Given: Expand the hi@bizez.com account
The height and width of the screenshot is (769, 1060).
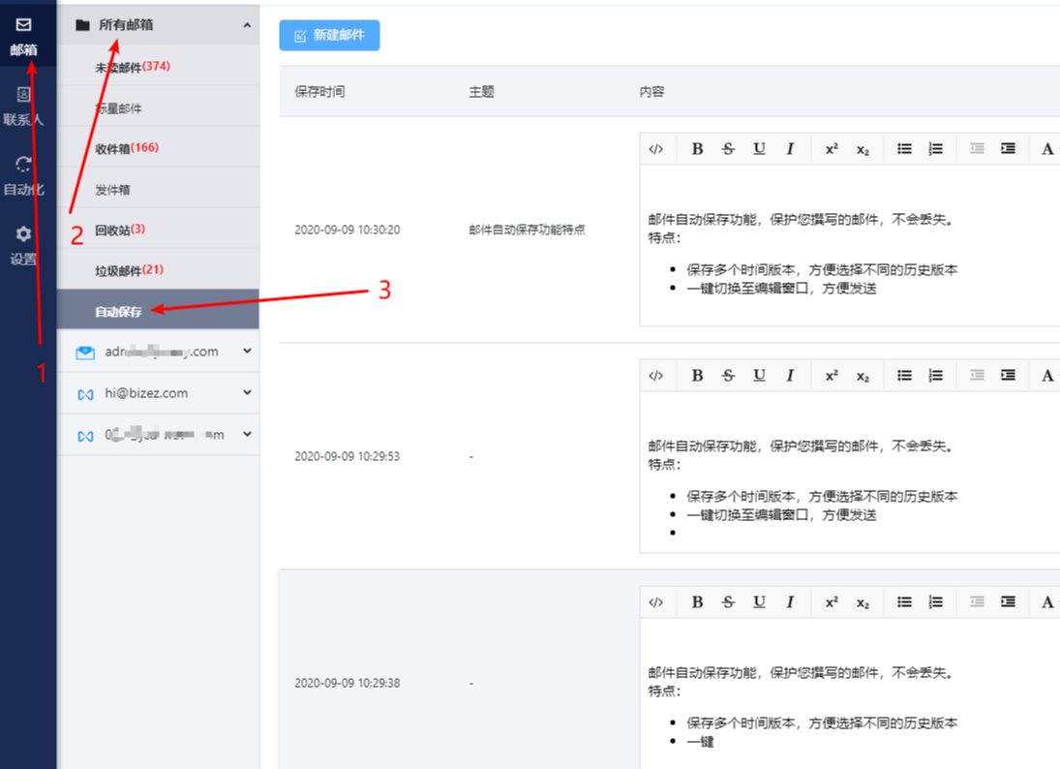Looking at the screenshot, I should tap(247, 393).
